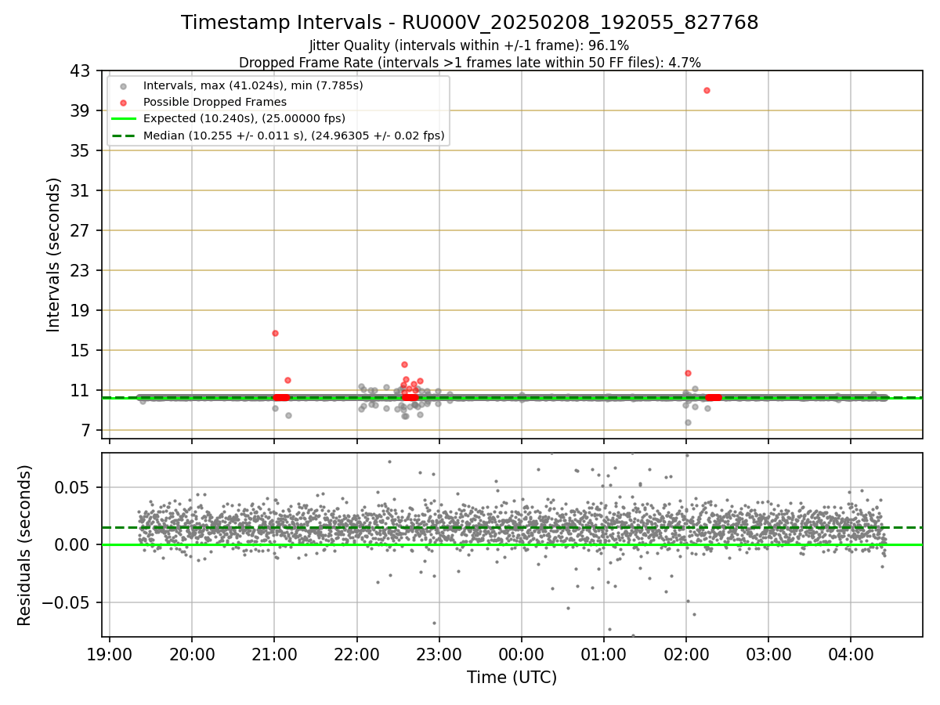The image size is (940, 705).
Task: Click the plot title 'Timestamp Intervals - RU000V_20250208_192055_827768'
Action: pos(469,23)
